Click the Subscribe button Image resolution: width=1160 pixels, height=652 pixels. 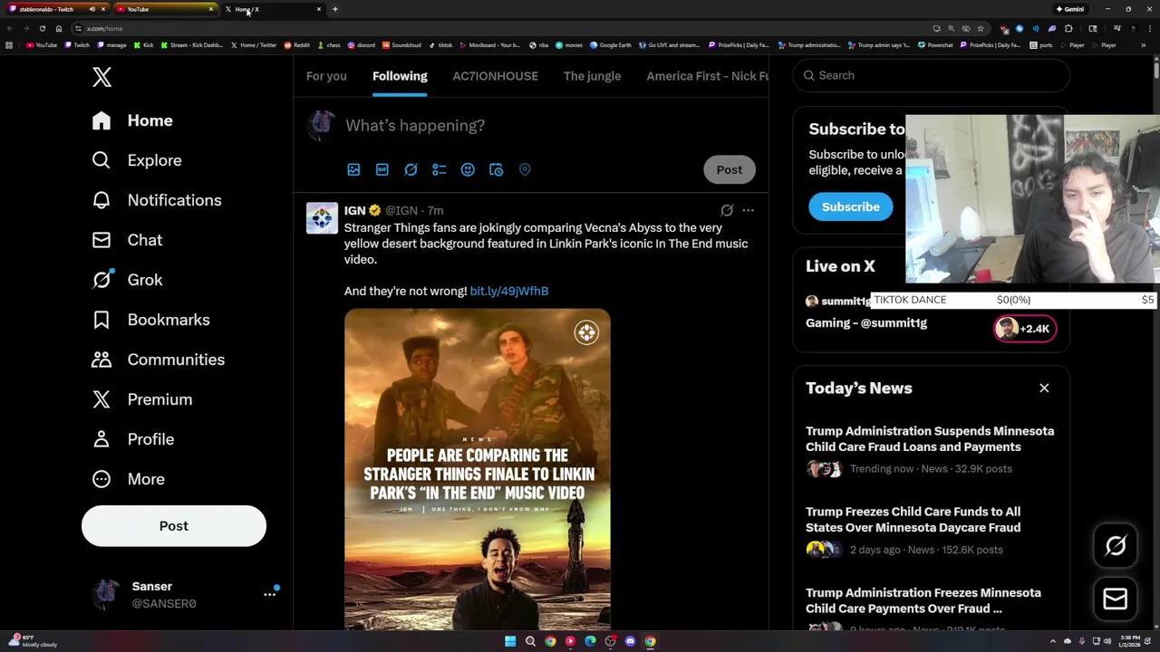851,206
